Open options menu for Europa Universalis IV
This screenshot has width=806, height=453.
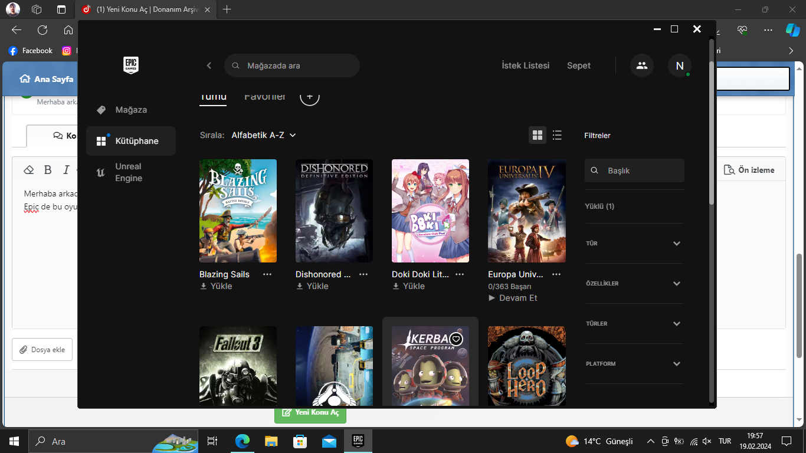click(556, 274)
